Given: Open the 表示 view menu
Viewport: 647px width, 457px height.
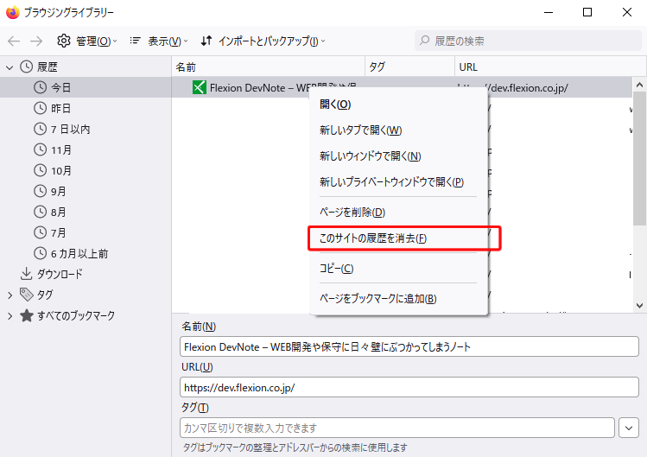Looking at the screenshot, I should (x=159, y=41).
